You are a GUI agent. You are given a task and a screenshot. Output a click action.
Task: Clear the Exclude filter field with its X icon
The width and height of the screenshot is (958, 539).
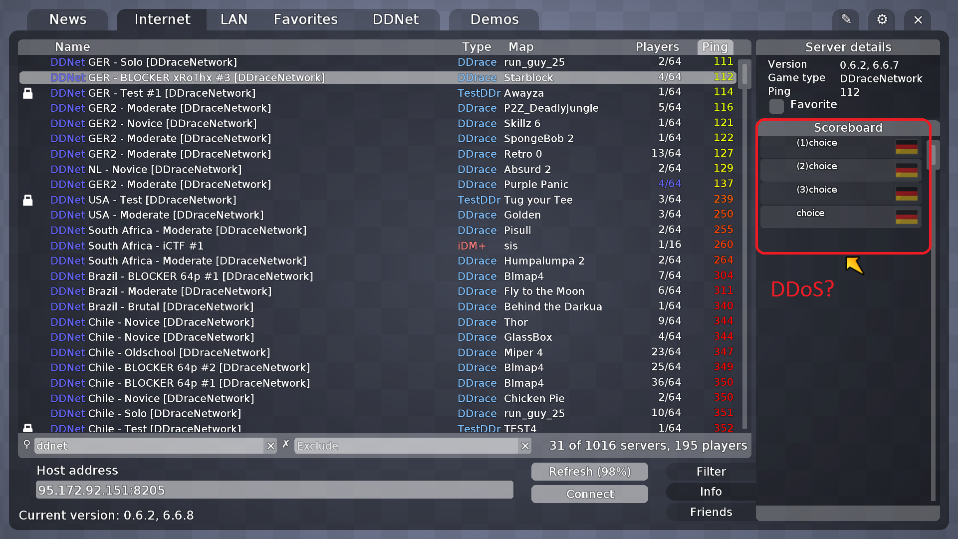coord(525,446)
